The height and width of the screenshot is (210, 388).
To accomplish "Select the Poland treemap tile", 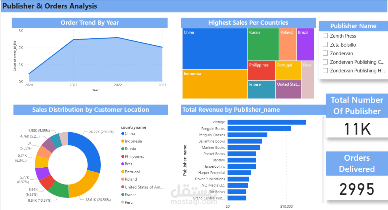I will coord(288,44).
